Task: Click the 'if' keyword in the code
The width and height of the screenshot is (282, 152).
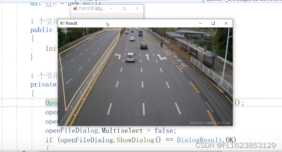Action: tap(49, 140)
